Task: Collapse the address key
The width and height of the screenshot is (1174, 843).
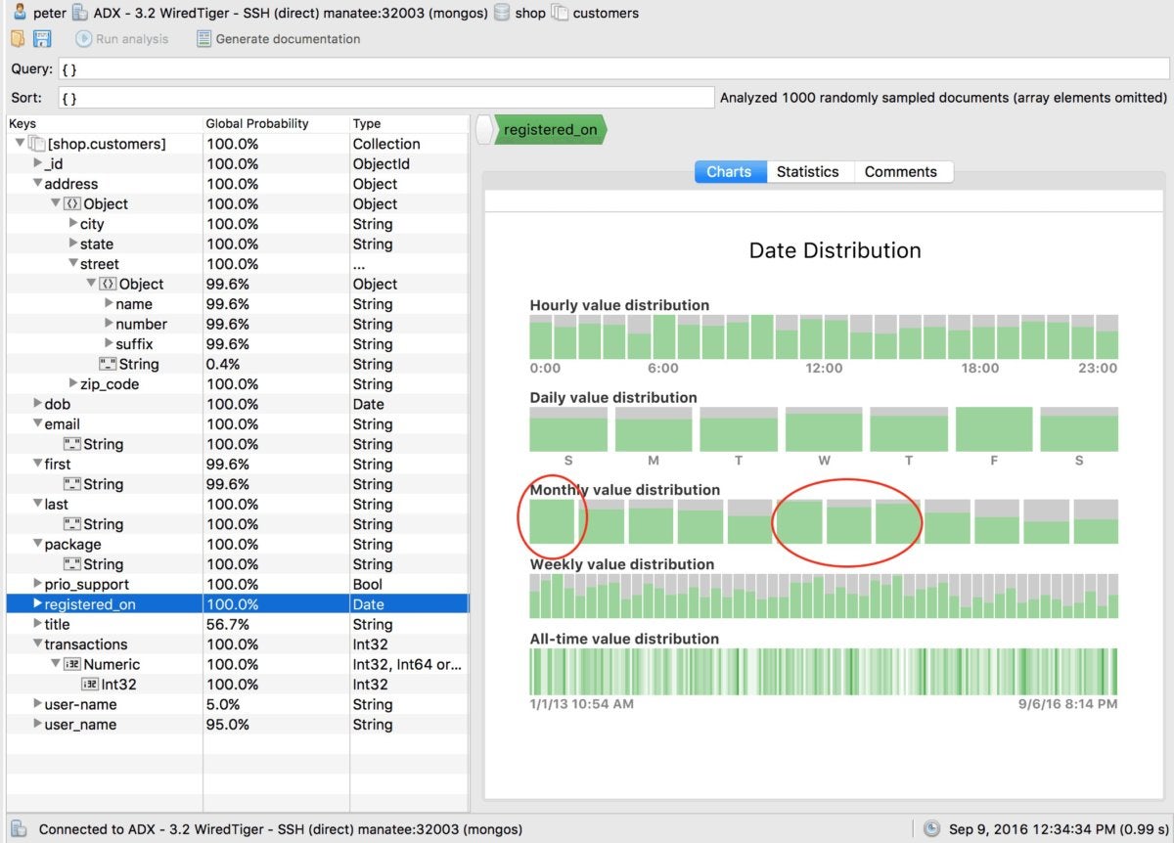Action: coord(38,184)
